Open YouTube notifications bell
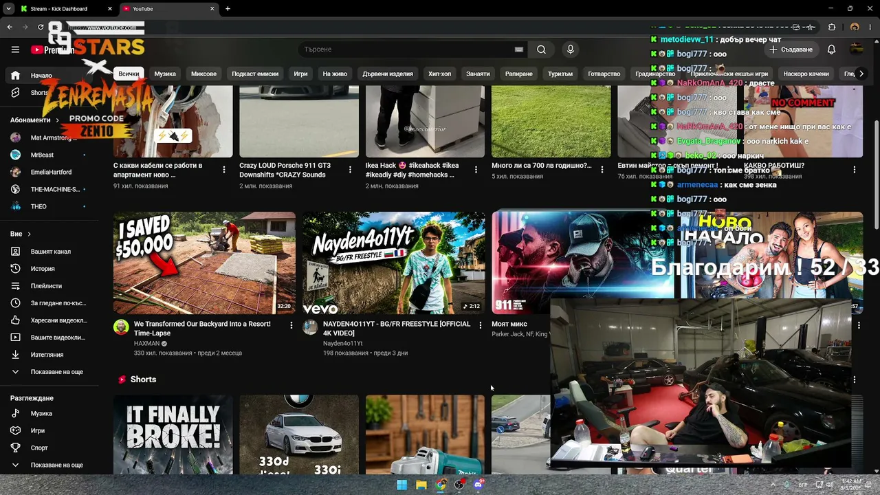The image size is (880, 495). coord(831,49)
